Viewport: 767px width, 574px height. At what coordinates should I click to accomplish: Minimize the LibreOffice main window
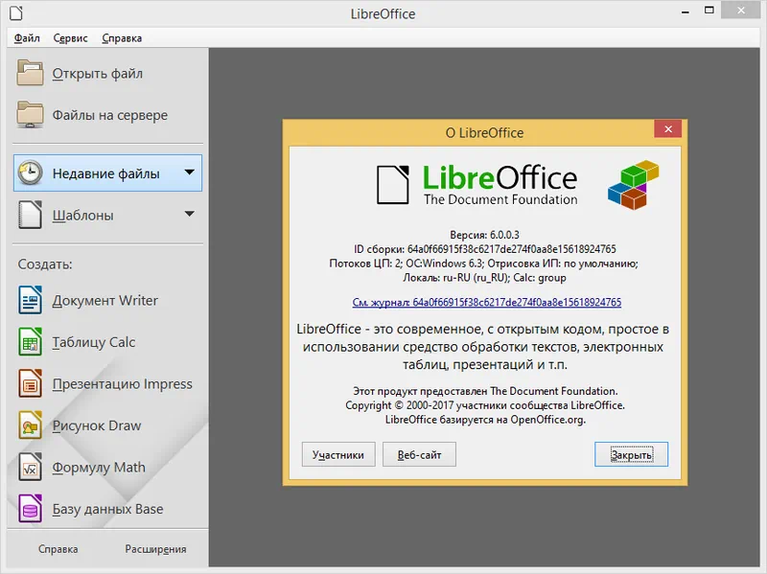[x=686, y=11]
